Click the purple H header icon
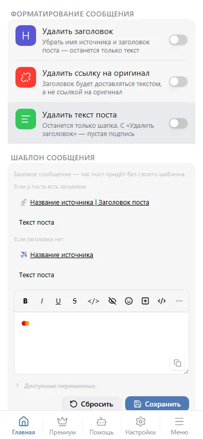This screenshot has width=203, height=439. [26, 36]
